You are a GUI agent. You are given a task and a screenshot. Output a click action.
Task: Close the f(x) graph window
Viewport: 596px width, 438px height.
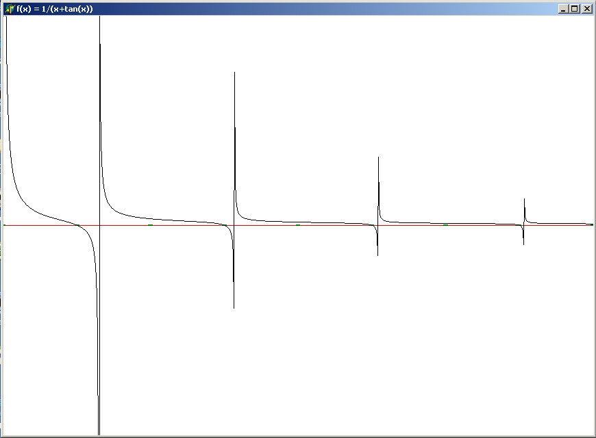pyautogui.click(x=586, y=9)
